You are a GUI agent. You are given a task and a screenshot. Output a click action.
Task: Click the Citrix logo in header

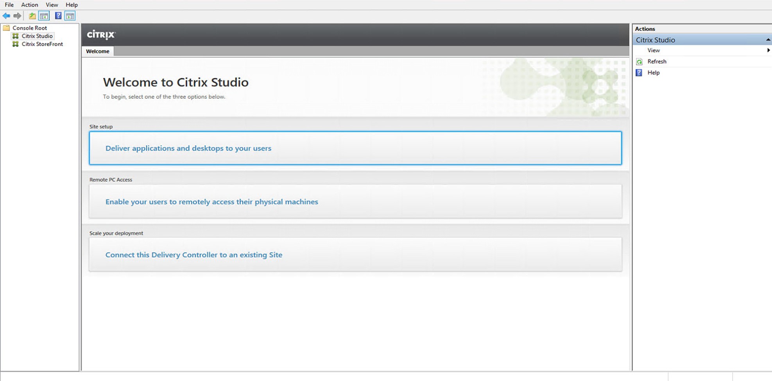coord(101,35)
